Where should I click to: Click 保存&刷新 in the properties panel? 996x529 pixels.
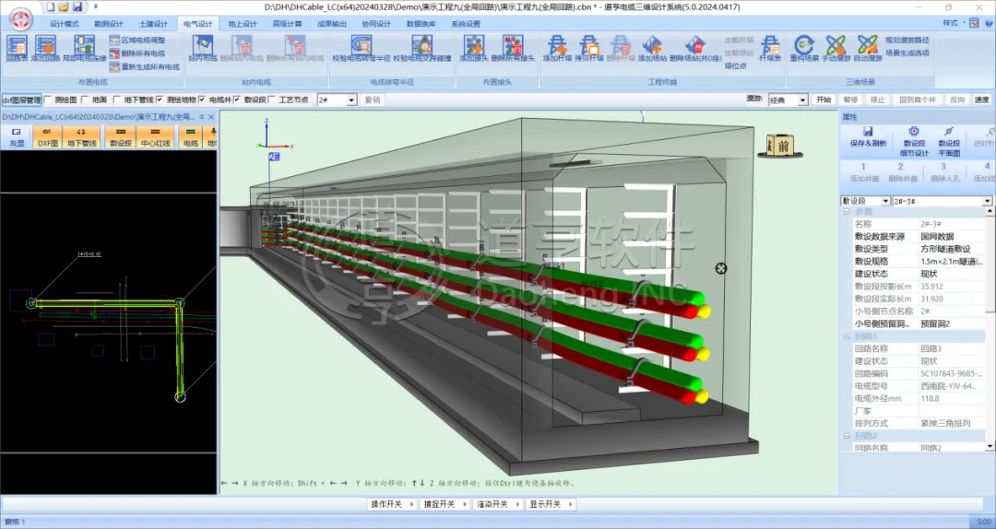(x=868, y=136)
